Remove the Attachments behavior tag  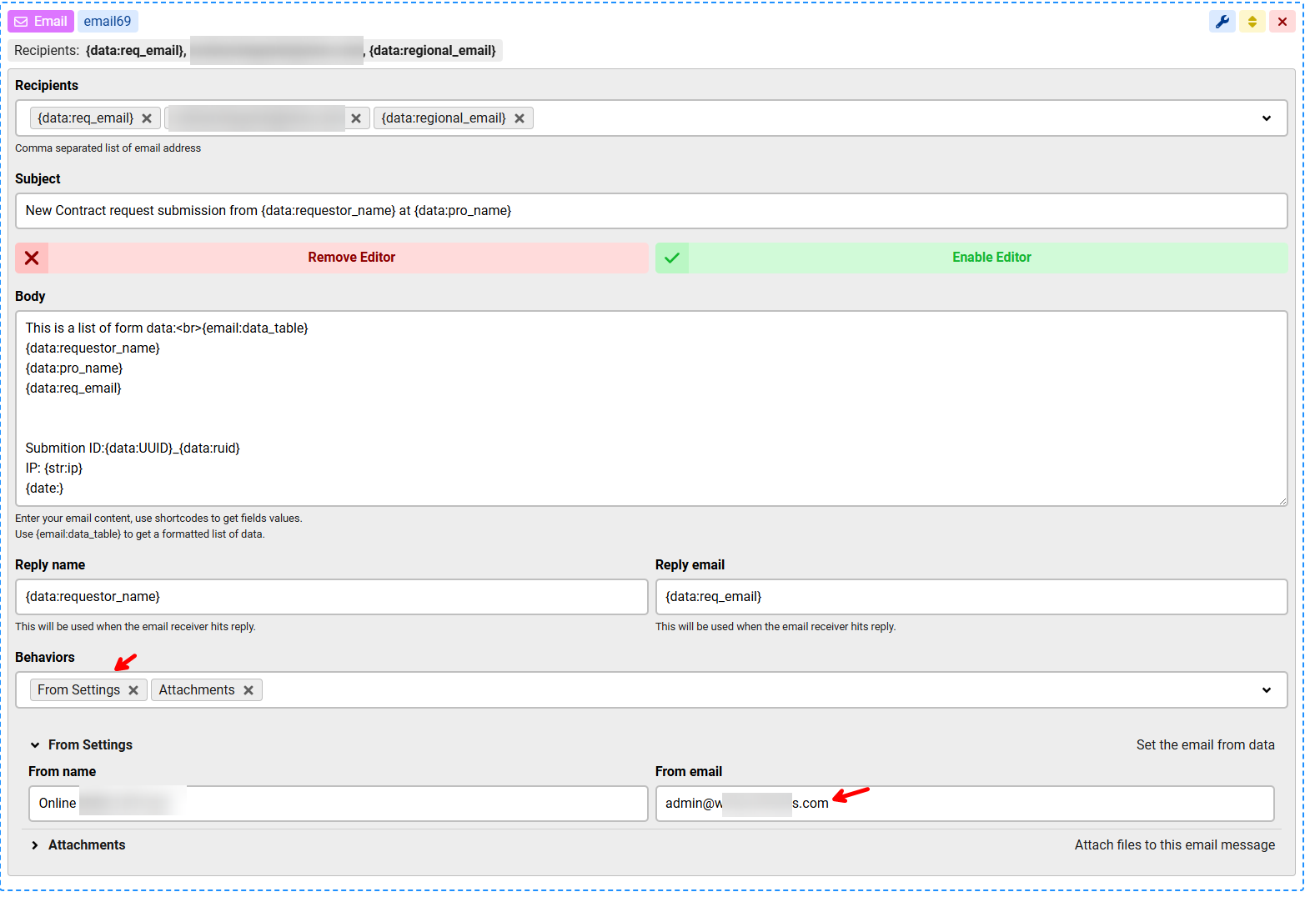pyautogui.click(x=248, y=690)
